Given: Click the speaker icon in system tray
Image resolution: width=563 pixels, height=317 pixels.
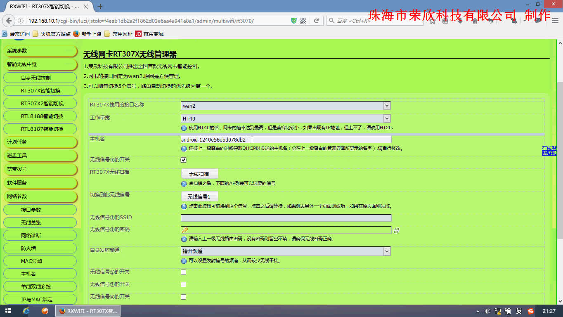Looking at the screenshot, I should (487, 310).
